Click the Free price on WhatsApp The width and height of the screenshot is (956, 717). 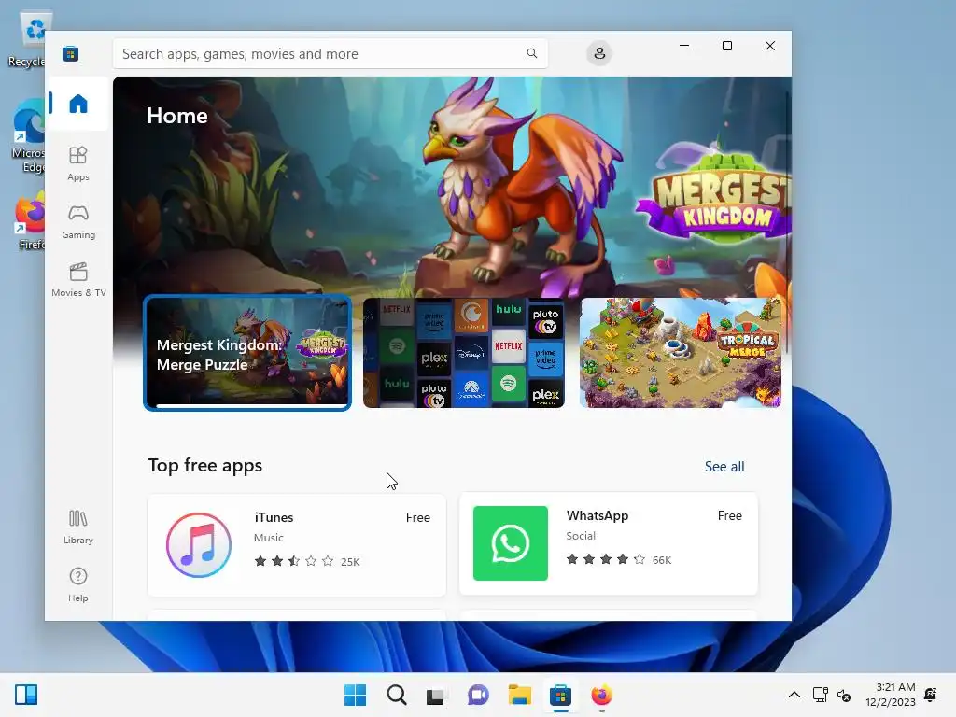point(729,515)
